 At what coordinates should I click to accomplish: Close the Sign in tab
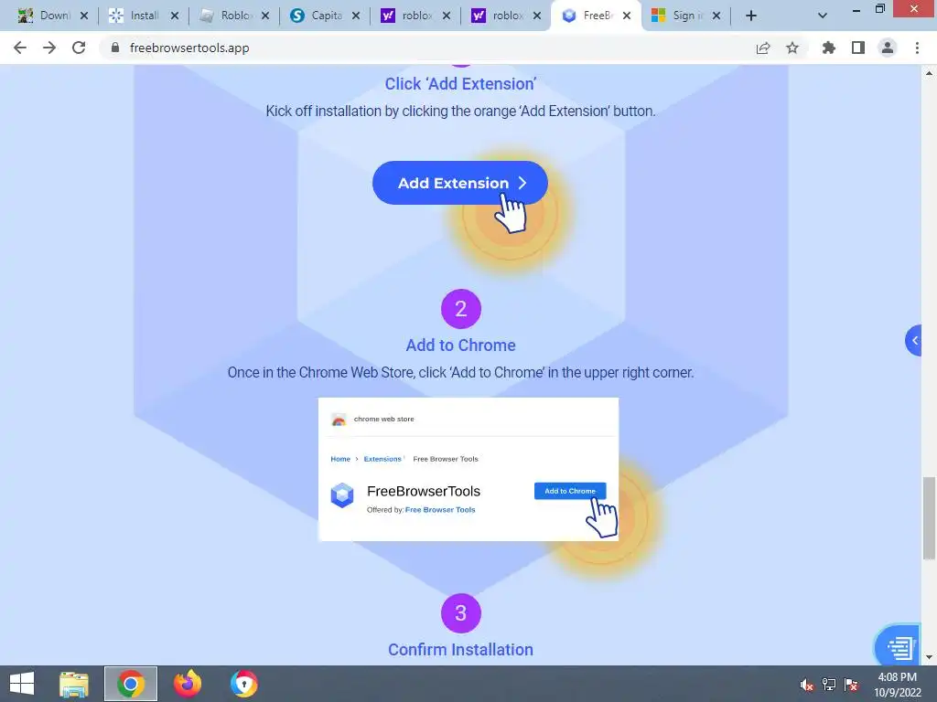click(716, 16)
